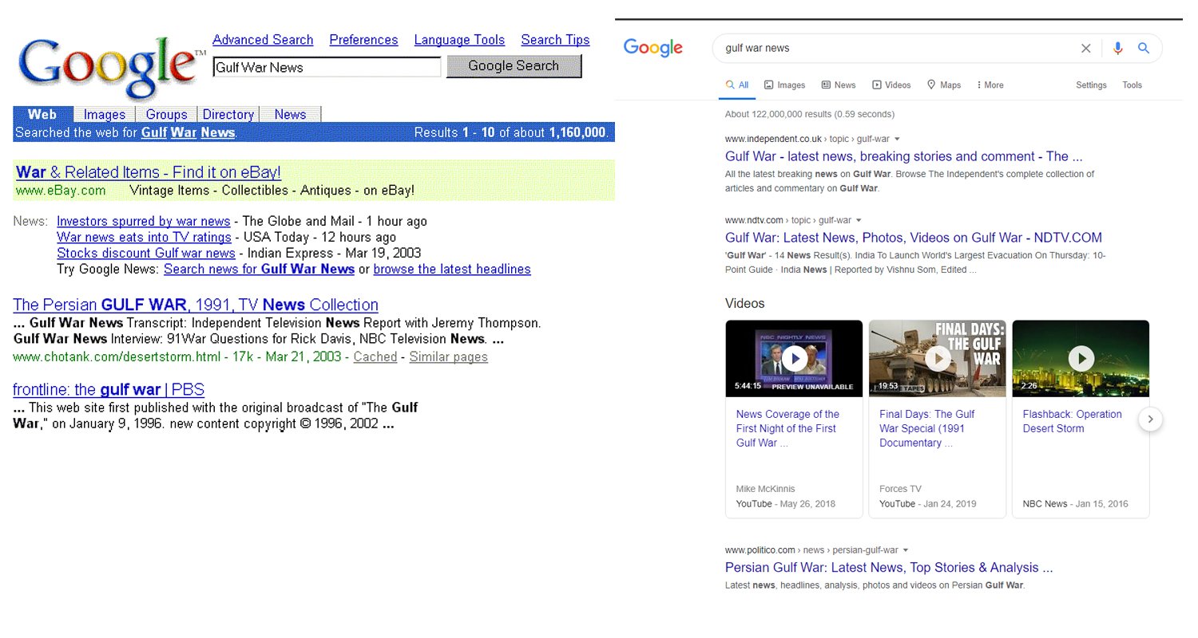This screenshot has height=638, width=1198.
Task: Play the Final Days: The Gulf War video
Action: (938, 358)
